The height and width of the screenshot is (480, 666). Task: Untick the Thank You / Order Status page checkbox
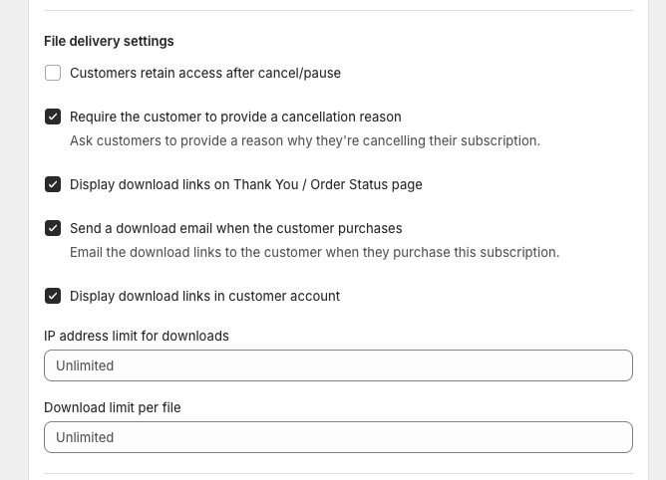tap(53, 184)
